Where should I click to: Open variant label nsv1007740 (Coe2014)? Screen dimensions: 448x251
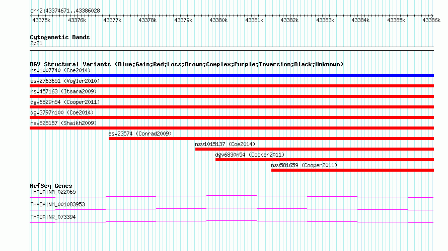pos(60,70)
